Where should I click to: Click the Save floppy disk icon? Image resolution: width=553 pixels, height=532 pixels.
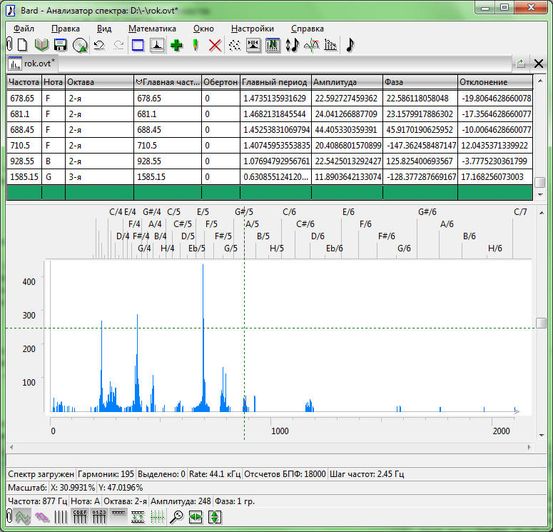(61, 45)
